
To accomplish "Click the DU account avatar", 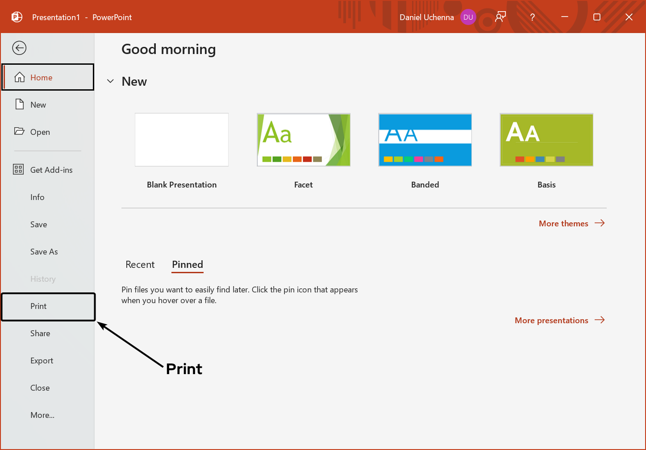I will point(468,17).
